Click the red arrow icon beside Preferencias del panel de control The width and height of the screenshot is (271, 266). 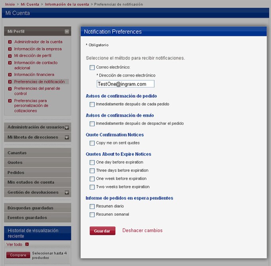coord(10,89)
